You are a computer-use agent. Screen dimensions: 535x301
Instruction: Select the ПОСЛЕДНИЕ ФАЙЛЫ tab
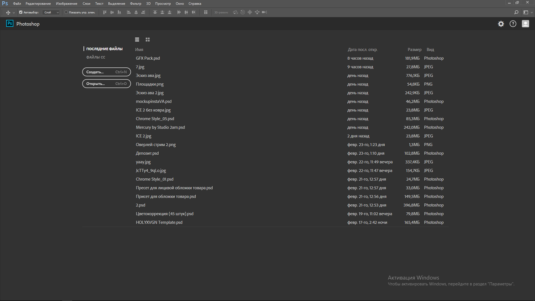[x=104, y=49]
